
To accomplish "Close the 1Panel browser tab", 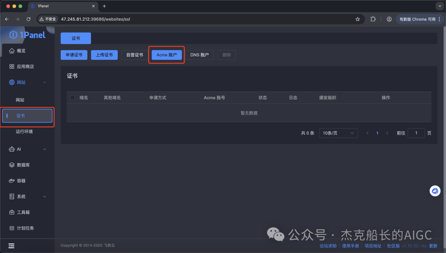I will click(x=93, y=6).
